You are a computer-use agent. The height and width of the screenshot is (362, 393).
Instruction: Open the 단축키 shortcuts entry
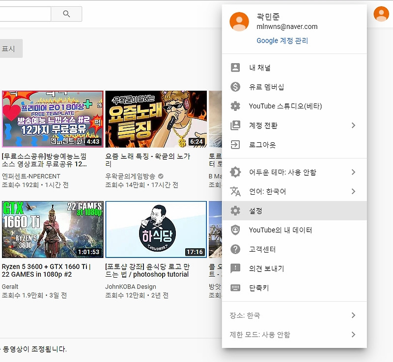[x=294, y=288]
